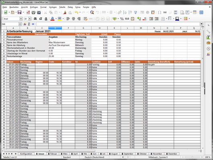The height and width of the screenshot is (160, 213).
Task: Open Find and Replace icon
Action: (92, 12)
